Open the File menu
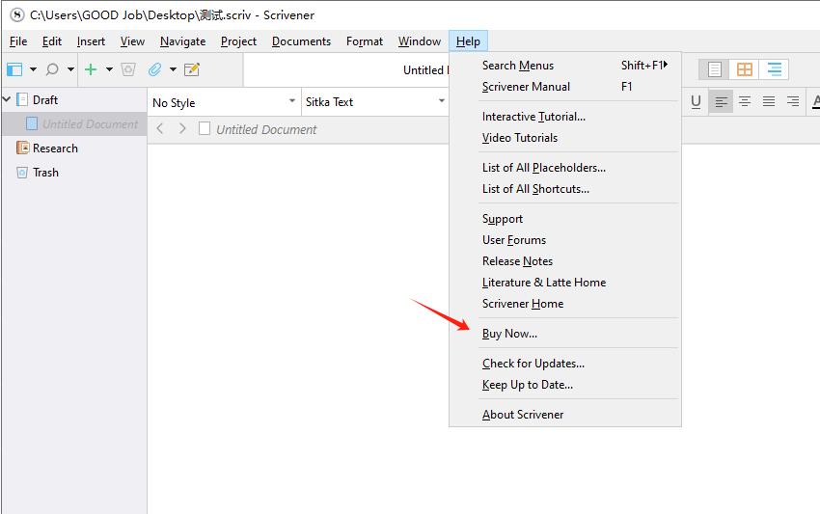 pos(18,41)
